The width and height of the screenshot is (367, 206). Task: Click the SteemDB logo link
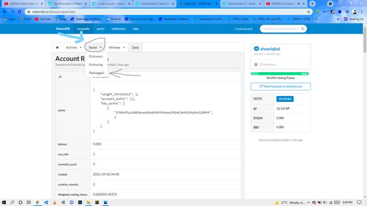pyautogui.click(x=63, y=29)
